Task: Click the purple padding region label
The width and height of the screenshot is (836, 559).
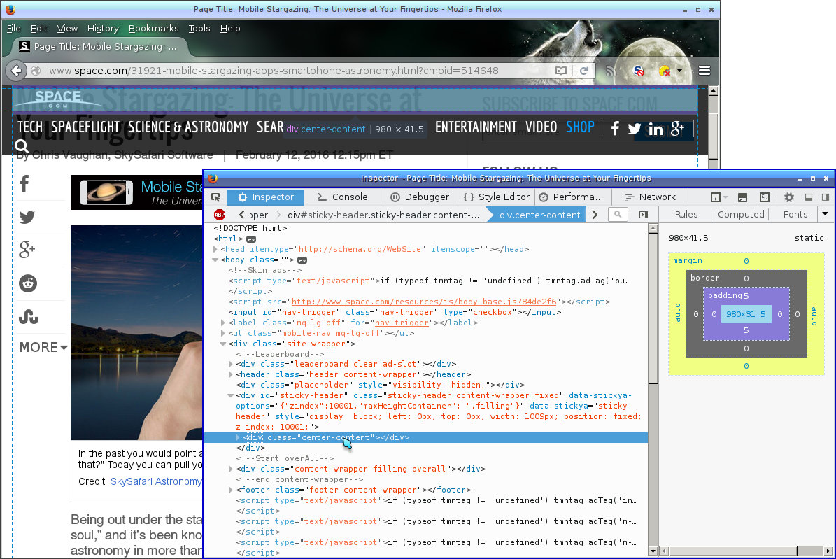Action: pos(725,295)
